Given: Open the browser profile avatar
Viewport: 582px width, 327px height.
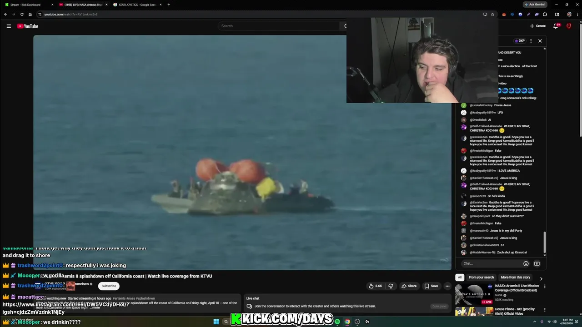Looking at the screenshot, I should tap(569, 14).
